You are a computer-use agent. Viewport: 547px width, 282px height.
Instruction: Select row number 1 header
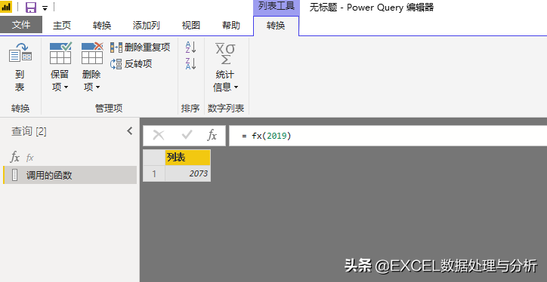coord(154,173)
